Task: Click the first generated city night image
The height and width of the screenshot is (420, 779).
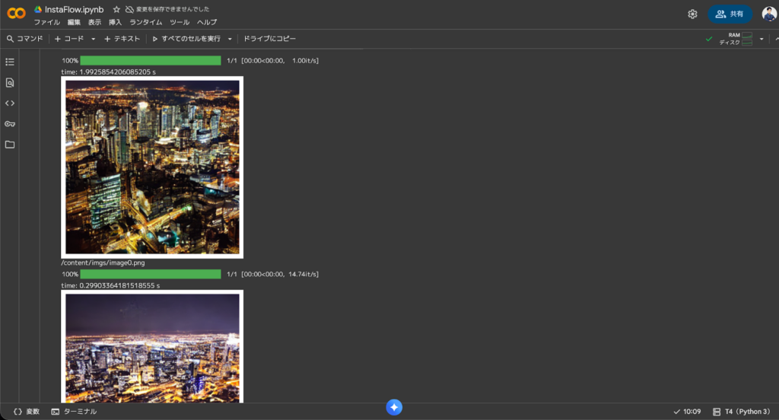Action: pyautogui.click(x=152, y=167)
